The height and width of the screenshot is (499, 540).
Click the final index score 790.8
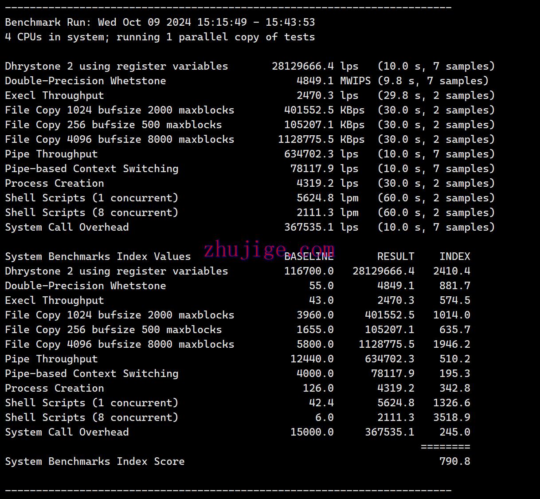(x=454, y=461)
